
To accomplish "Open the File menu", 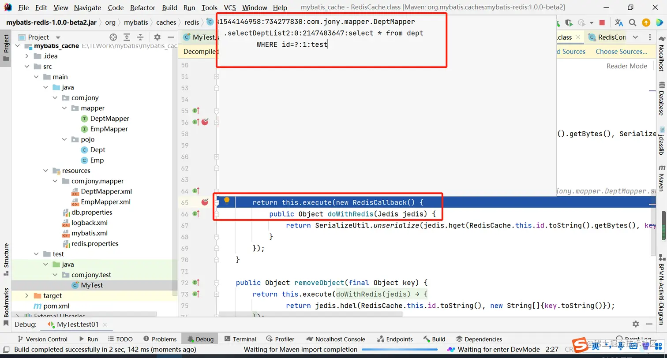I will [23, 7].
